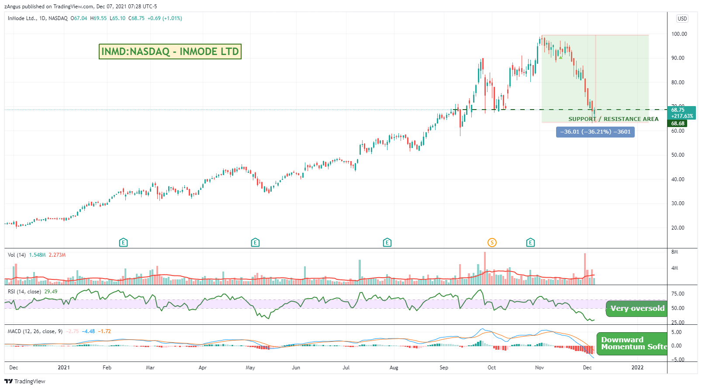Click the 68.68 dark green price label
This screenshot has width=702, height=389.
678,124
